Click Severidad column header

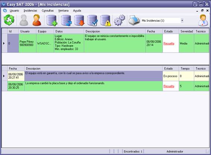coord(186,31)
